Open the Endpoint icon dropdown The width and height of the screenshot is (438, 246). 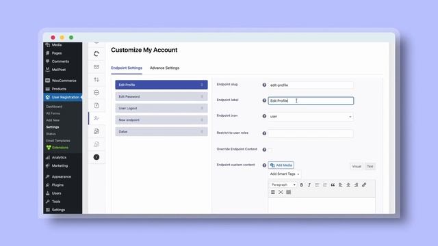311,117
